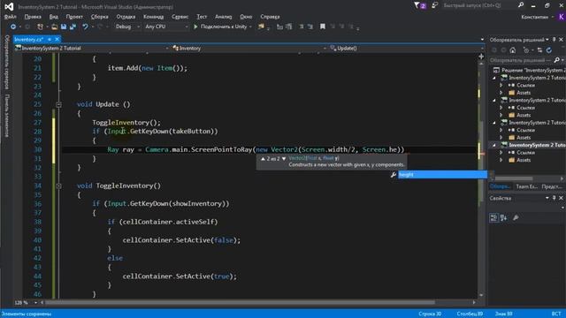566x318 pixels.
Task: Collapse the Update() method fold marker
Action: [58, 104]
